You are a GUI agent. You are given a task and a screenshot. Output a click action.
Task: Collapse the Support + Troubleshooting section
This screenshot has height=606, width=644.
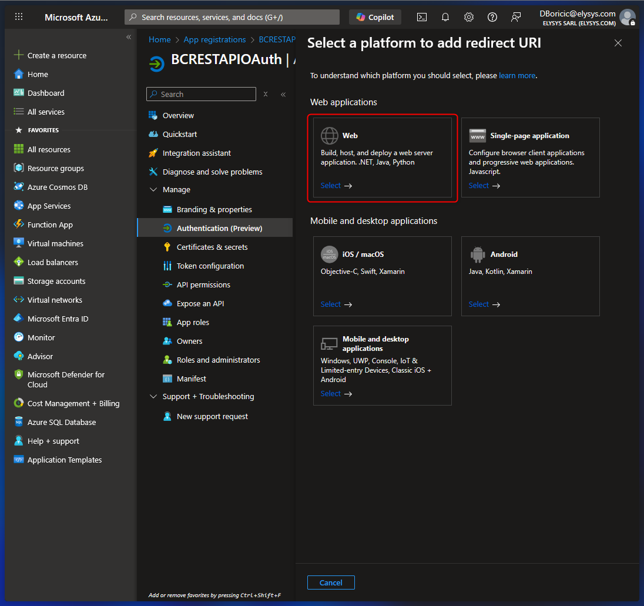(153, 397)
